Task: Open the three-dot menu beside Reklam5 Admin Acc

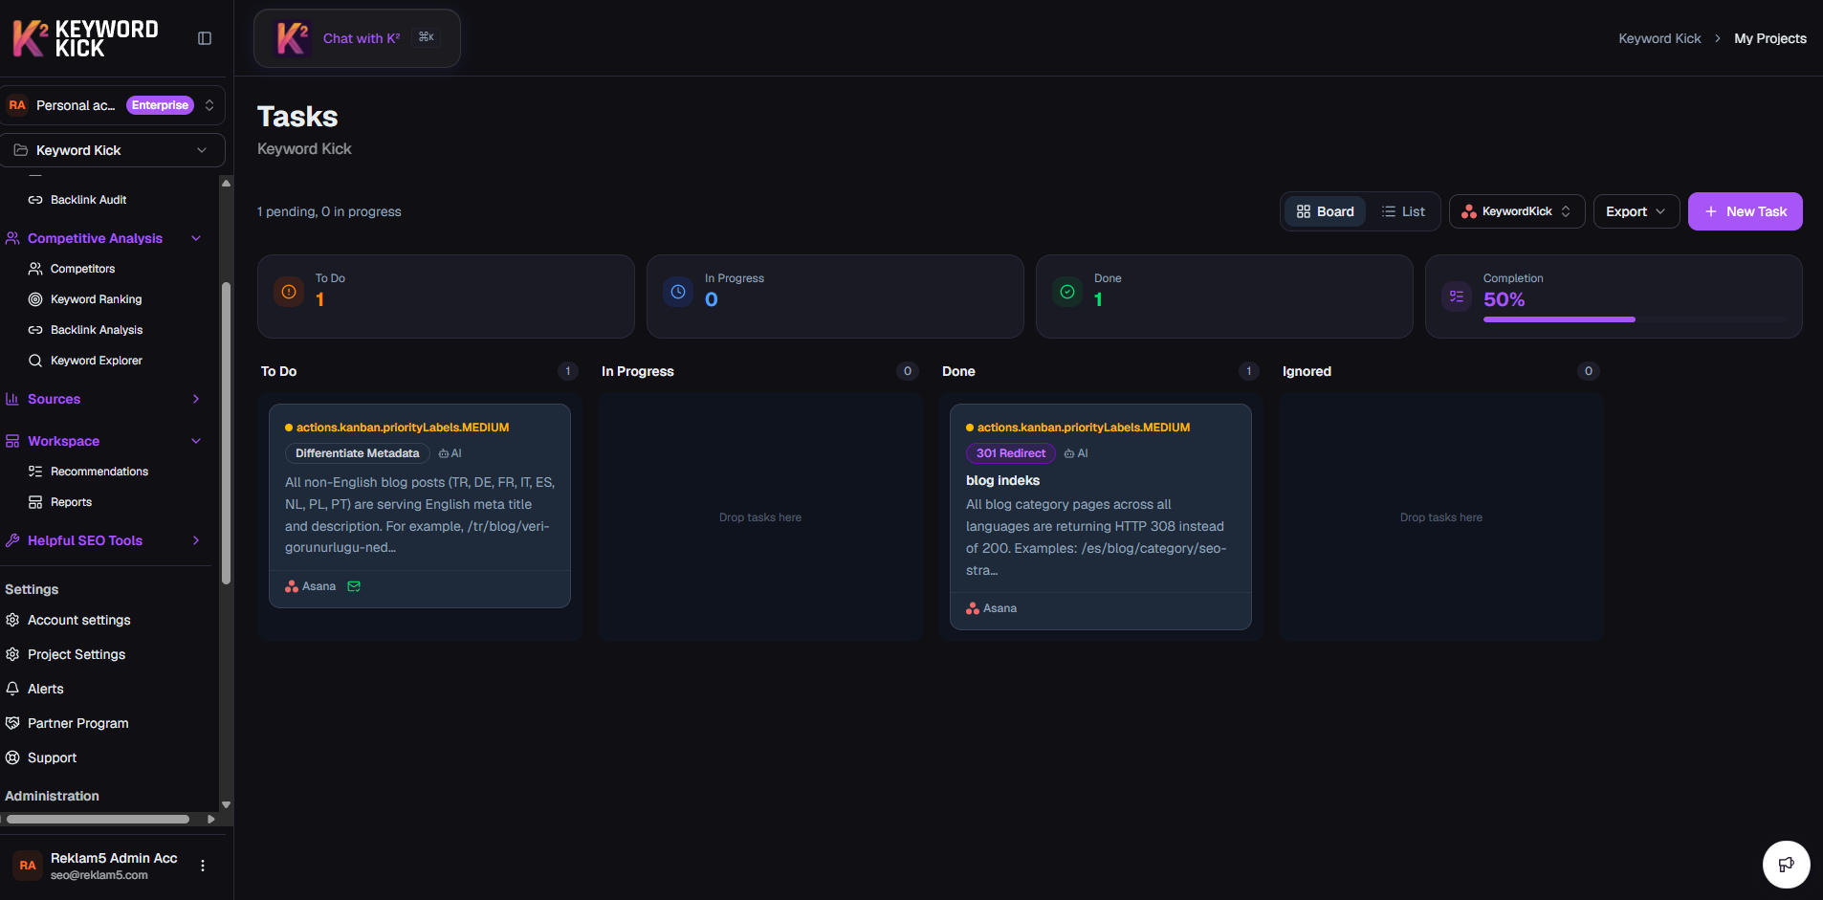Action: [x=202, y=865]
